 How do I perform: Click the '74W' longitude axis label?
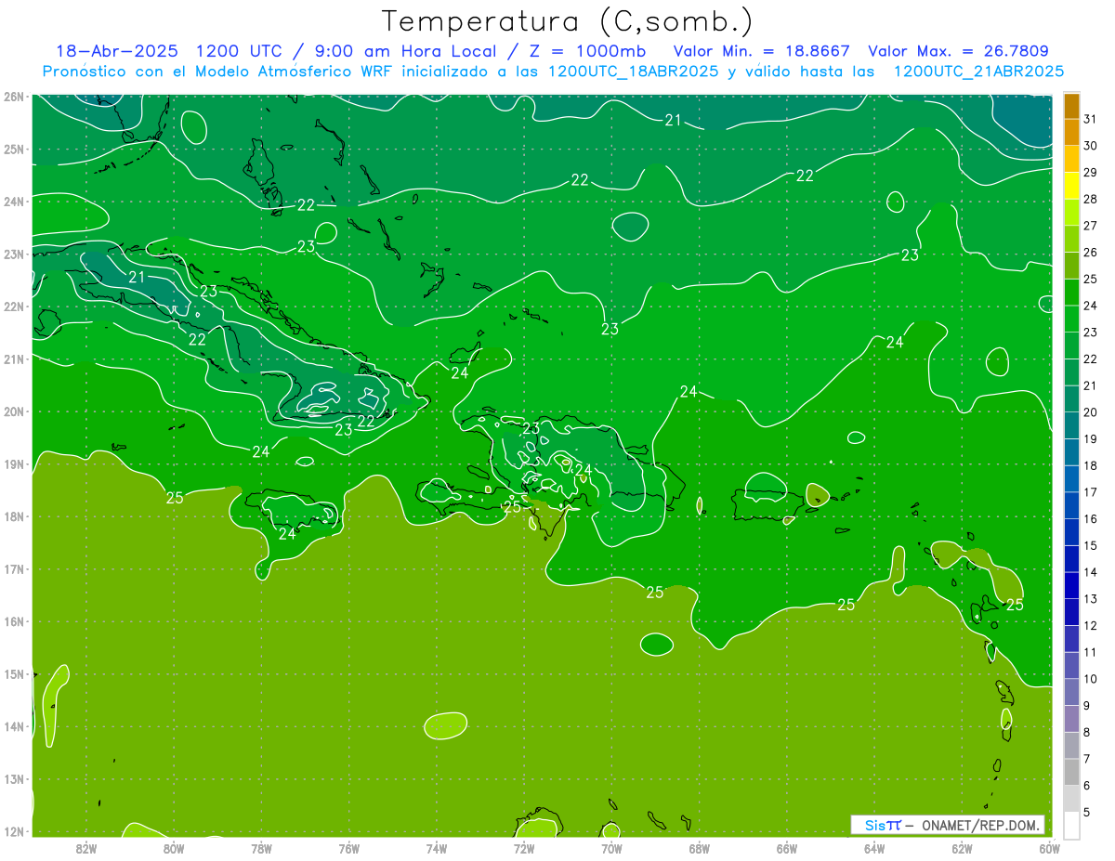436,848
